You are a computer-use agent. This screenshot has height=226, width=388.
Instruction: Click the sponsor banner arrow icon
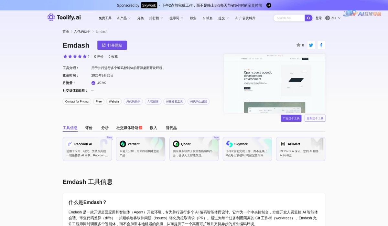pos(269,5)
